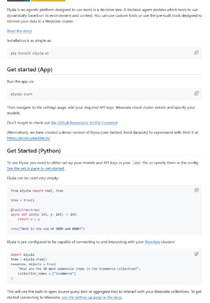
Task: Click the async def add function line
Action: [44, 214]
